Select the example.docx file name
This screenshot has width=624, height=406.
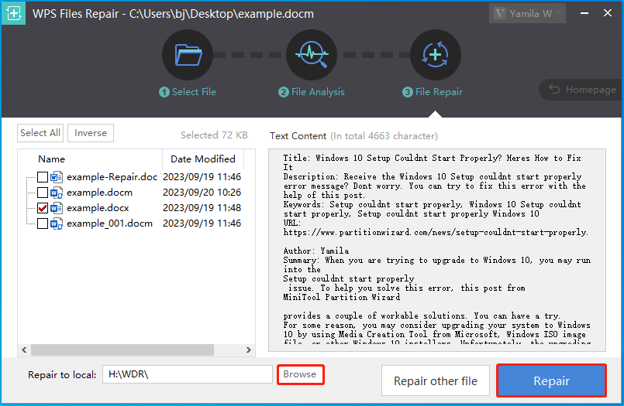(98, 208)
